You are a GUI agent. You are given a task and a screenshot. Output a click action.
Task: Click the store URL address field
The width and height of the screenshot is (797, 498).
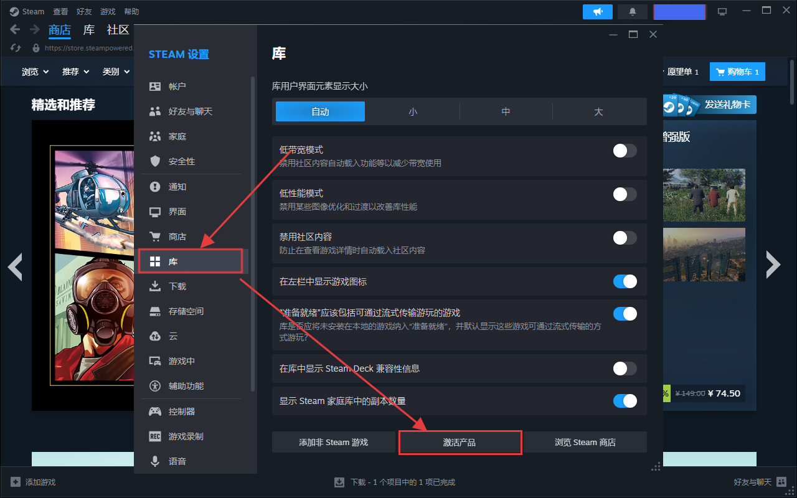pos(89,48)
